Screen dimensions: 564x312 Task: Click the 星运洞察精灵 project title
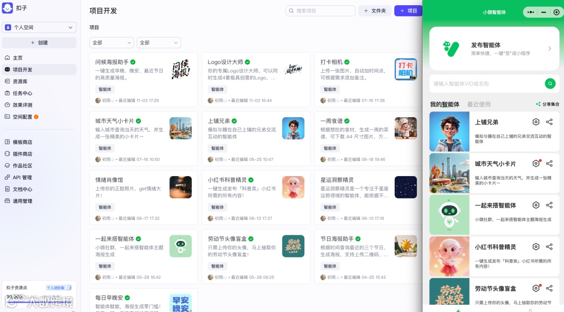tap(337, 180)
